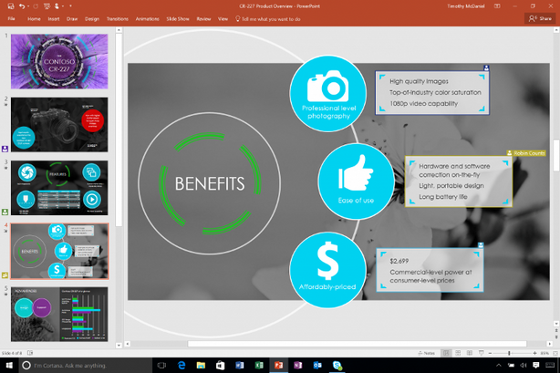Click the Share button
This screenshot has height=373, width=560.
[539, 18]
